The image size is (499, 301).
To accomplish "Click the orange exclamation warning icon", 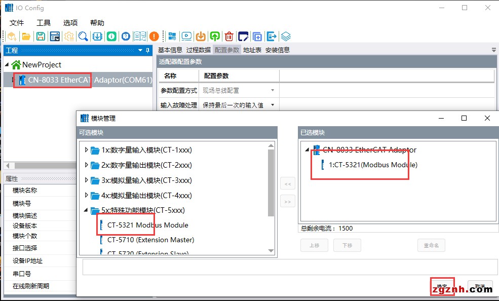I will pyautogui.click(x=154, y=36).
